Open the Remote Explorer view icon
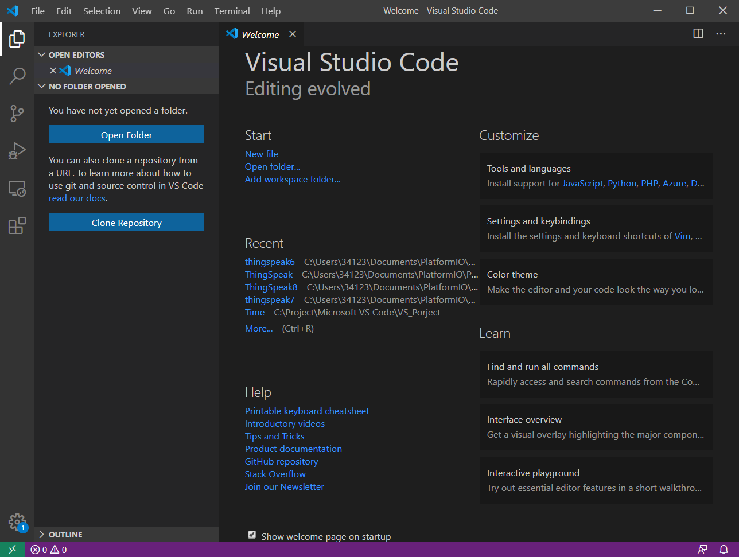The width and height of the screenshot is (739, 557). pos(17,188)
